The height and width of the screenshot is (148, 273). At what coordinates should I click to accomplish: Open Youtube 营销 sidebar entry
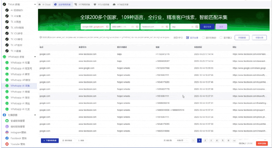[x=18, y=144]
